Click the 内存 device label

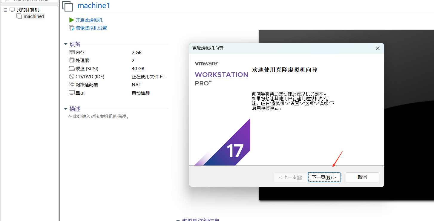click(80, 52)
